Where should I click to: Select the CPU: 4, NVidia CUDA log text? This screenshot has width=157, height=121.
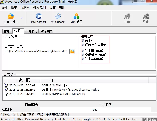click(63, 94)
